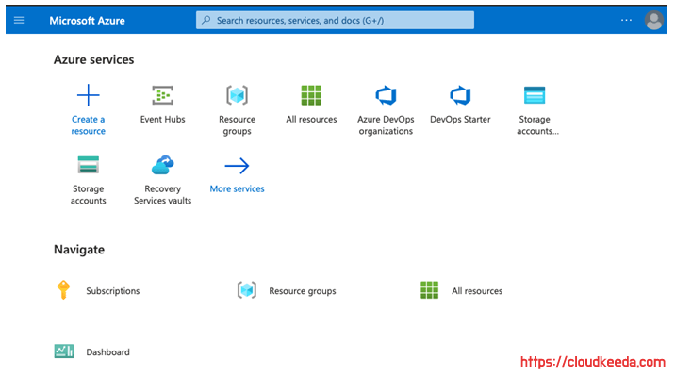Open the hamburger portal menu
This screenshot has height=376, width=675.
[19, 20]
